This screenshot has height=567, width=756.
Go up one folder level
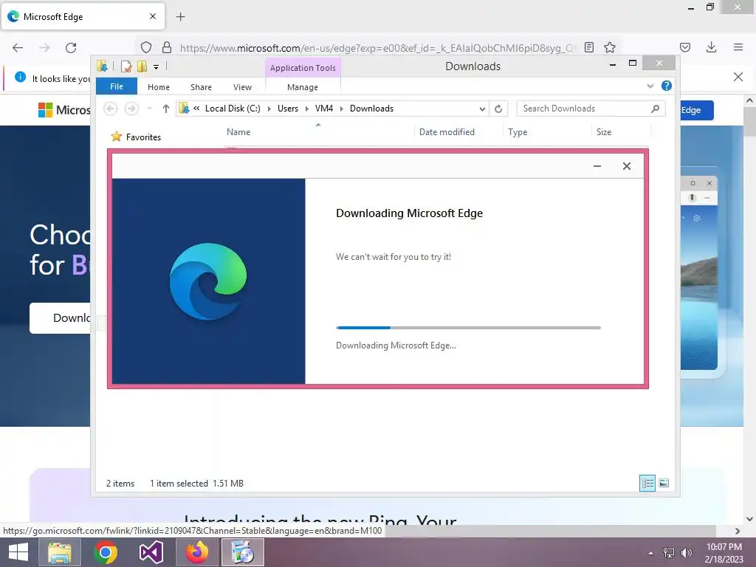pyautogui.click(x=166, y=109)
